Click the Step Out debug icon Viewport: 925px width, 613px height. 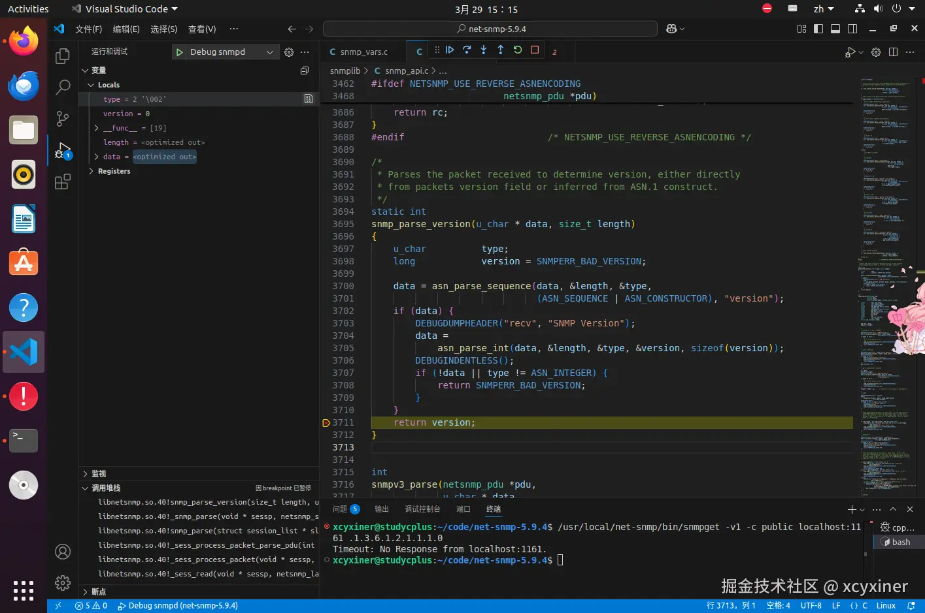[501, 50]
